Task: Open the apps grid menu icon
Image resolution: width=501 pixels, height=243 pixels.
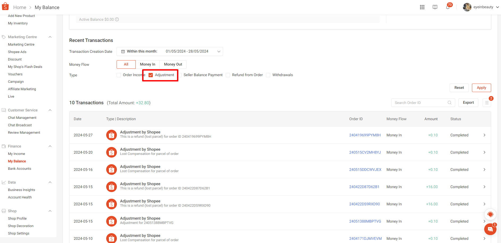Action: click(x=422, y=7)
